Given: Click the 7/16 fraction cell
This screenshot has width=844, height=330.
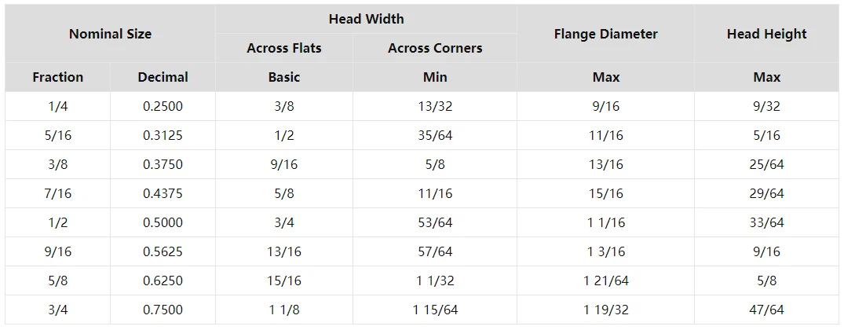Looking at the screenshot, I should (57, 193).
